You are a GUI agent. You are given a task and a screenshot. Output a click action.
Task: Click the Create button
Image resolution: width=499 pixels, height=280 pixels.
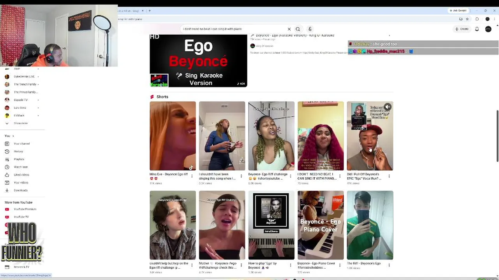coord(462,29)
